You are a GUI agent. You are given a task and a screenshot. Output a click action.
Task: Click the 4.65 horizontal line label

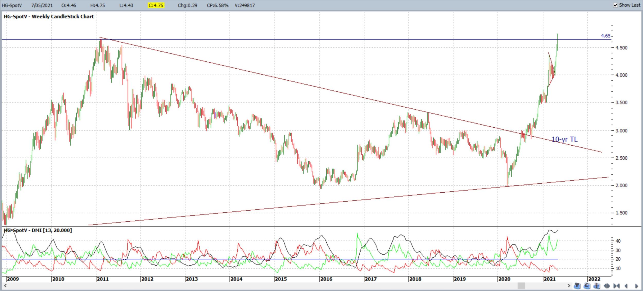click(605, 36)
